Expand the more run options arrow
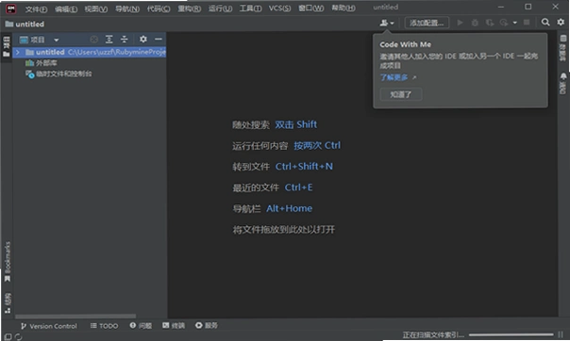Image resolution: width=570 pixels, height=341 pixels. point(514,23)
